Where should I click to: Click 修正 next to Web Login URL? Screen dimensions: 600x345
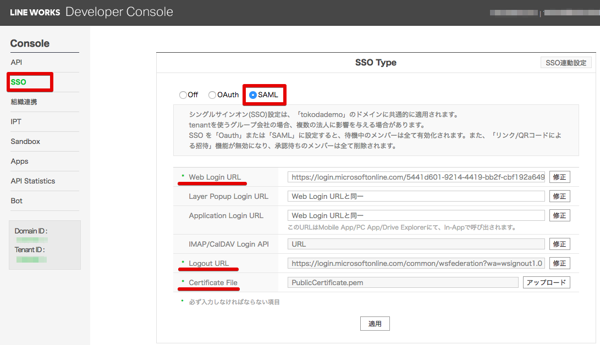click(559, 176)
